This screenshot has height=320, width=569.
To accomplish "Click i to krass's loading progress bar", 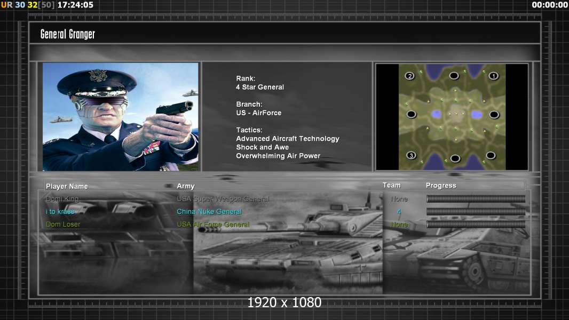I will click(x=476, y=212).
